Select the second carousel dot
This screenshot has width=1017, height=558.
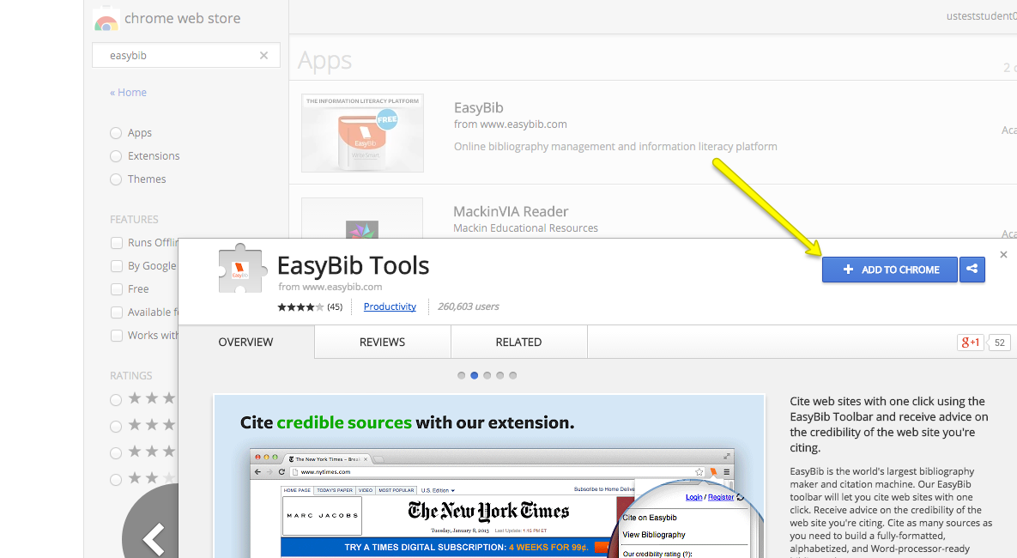point(474,375)
